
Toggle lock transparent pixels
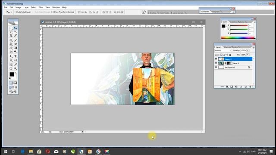point(221,55)
